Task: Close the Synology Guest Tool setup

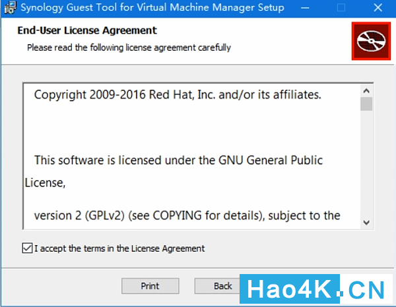Action: 378,8
